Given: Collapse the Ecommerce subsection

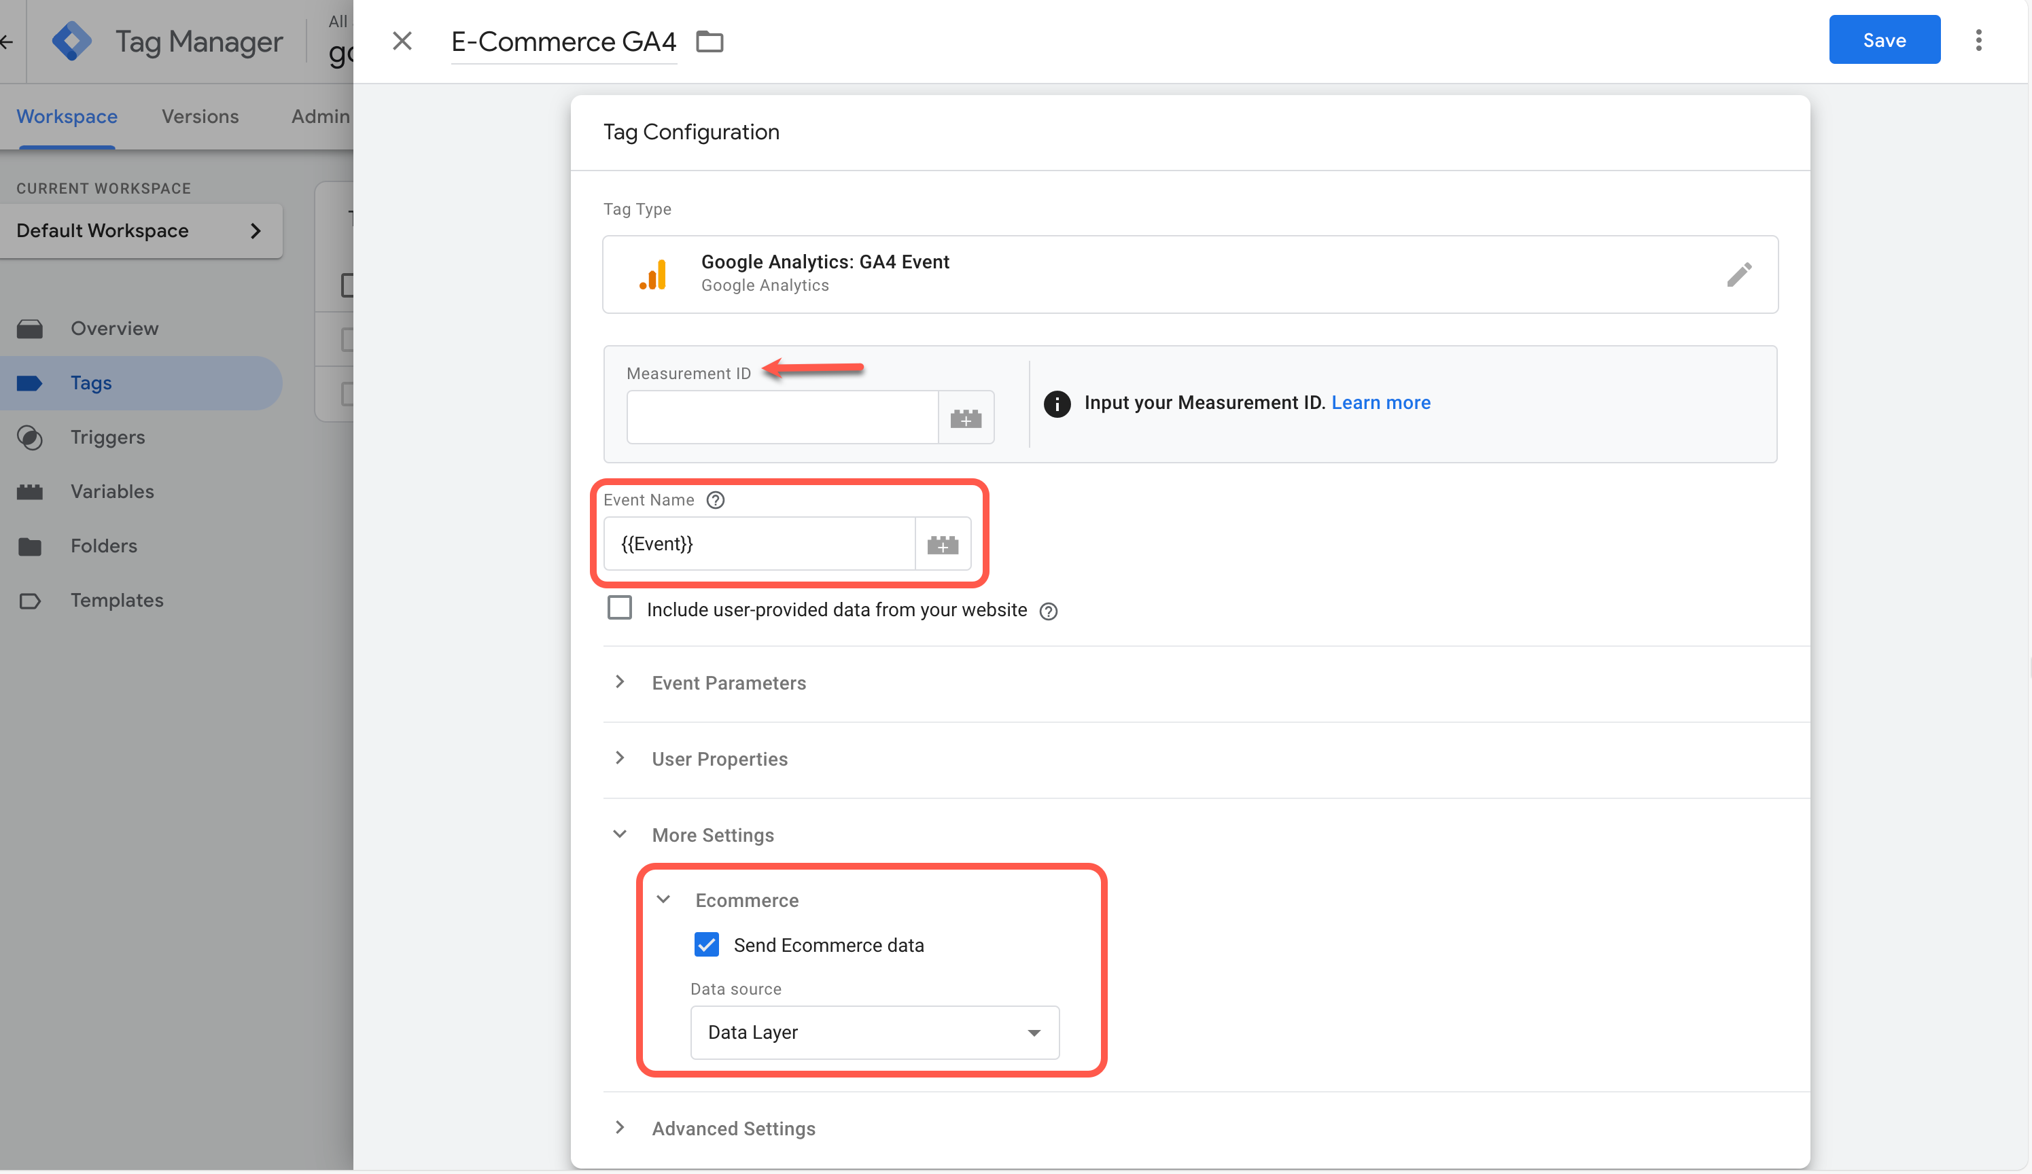Looking at the screenshot, I should point(663,899).
